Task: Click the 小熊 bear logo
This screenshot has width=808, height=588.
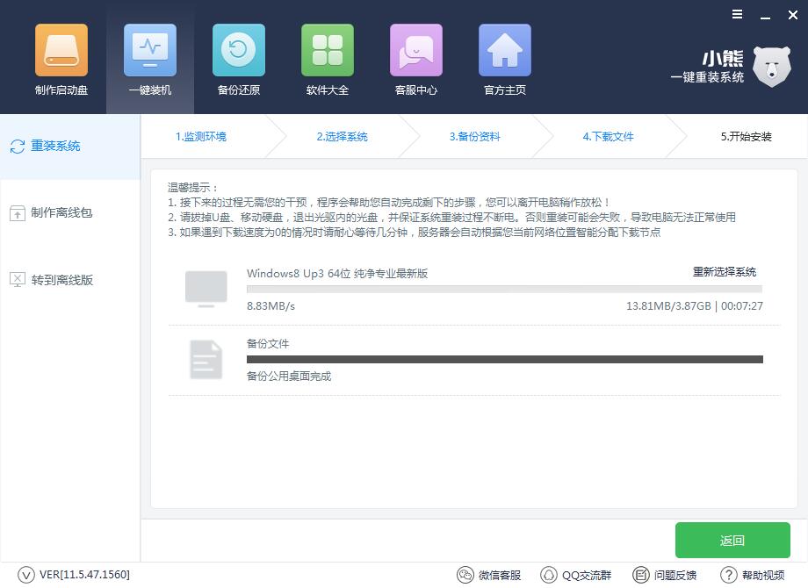Action: pos(771,66)
